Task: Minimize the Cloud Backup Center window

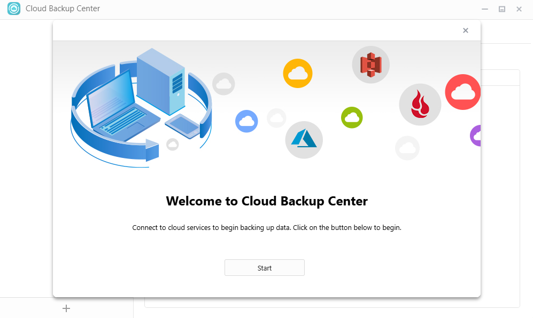Action: [x=484, y=9]
